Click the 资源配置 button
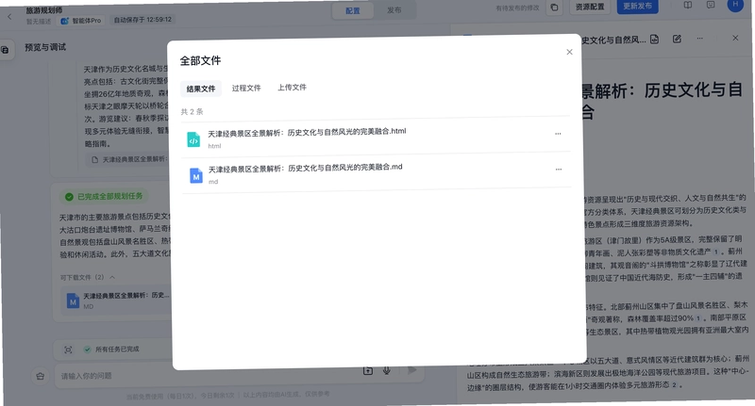The image size is (755, 406). pyautogui.click(x=590, y=7)
